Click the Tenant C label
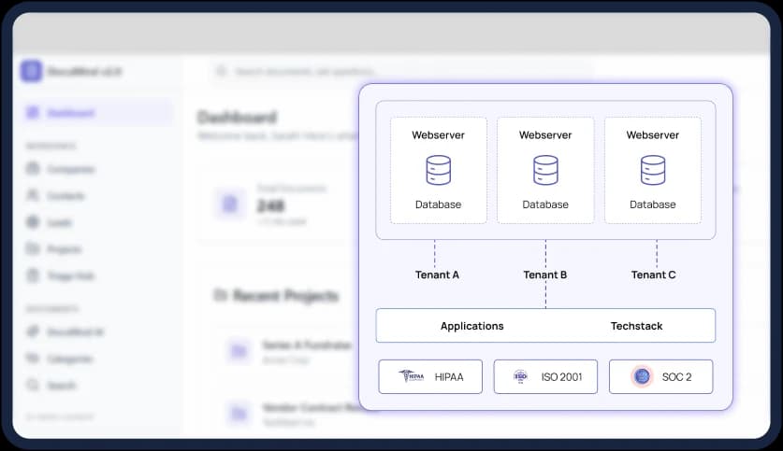 point(654,275)
